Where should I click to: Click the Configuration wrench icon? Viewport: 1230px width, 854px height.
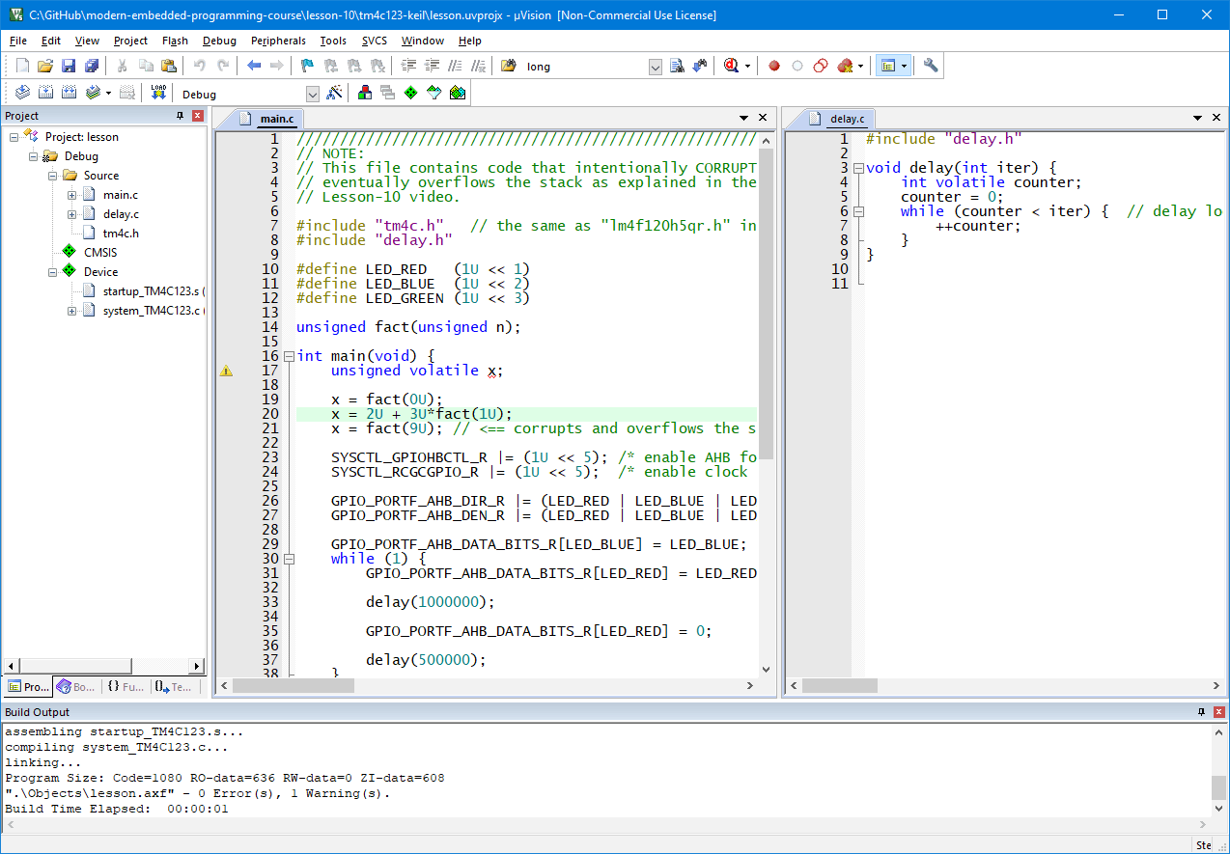click(931, 66)
